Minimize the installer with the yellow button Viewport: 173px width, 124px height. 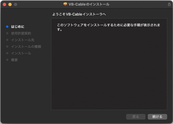pos(10,4)
